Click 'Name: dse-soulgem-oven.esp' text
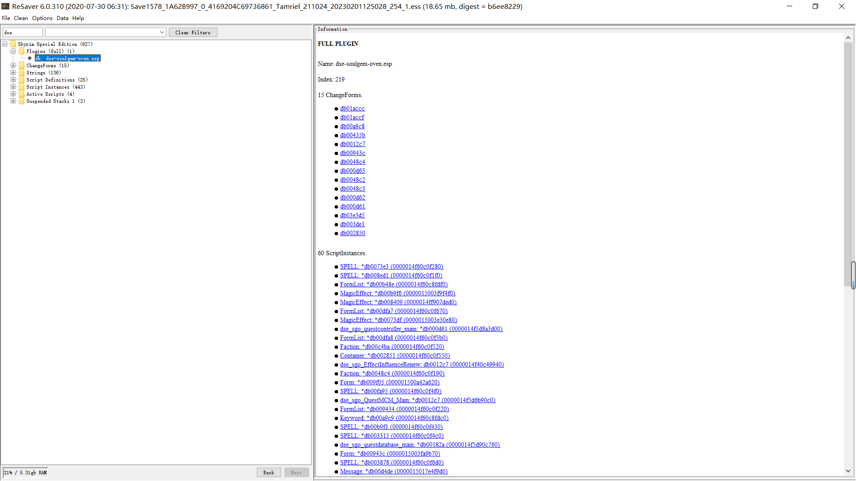The height and width of the screenshot is (481, 856). coord(355,64)
